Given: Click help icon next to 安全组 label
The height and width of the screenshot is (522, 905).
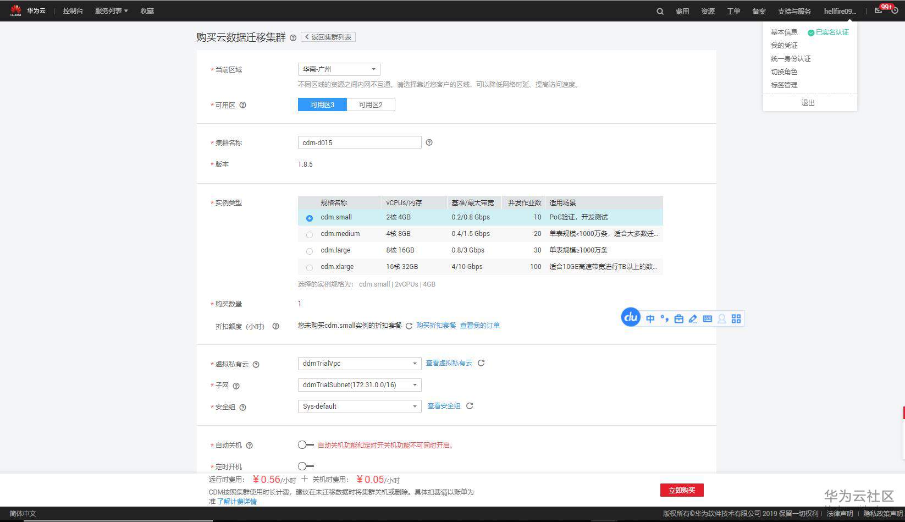Looking at the screenshot, I should (243, 408).
